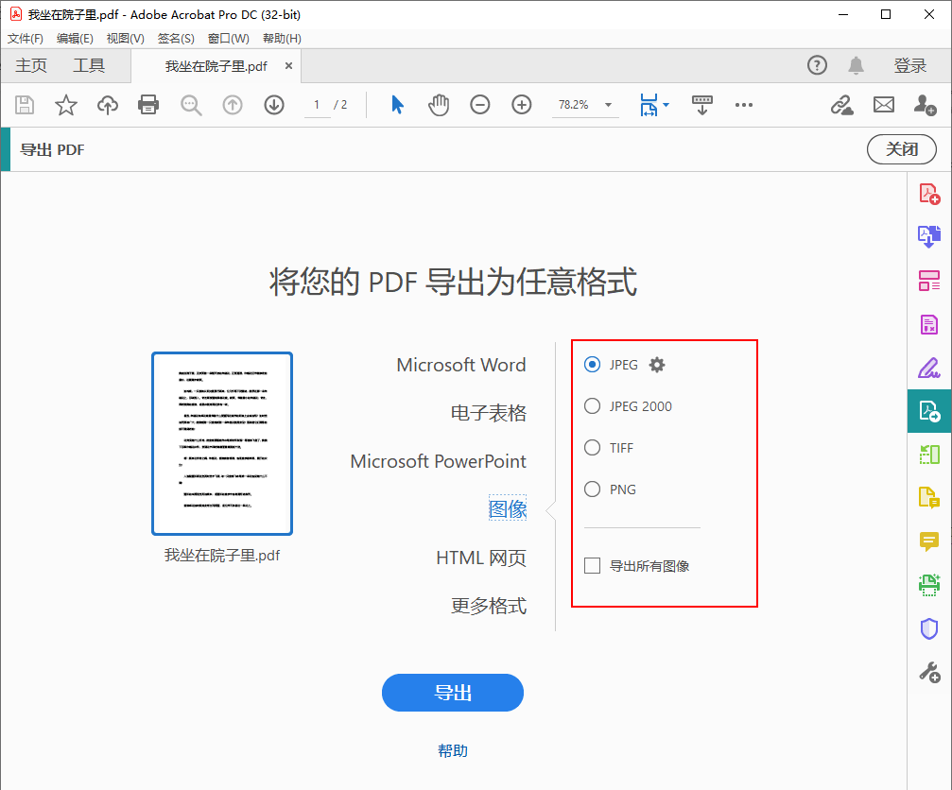Open the Protect shield tool in the sidebar

click(929, 628)
